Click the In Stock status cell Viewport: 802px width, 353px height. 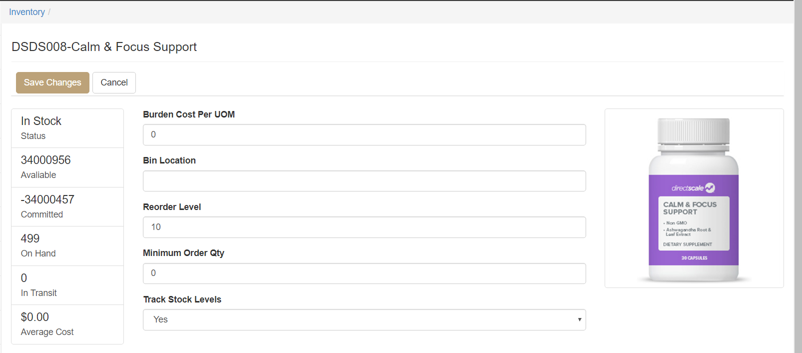coord(67,128)
